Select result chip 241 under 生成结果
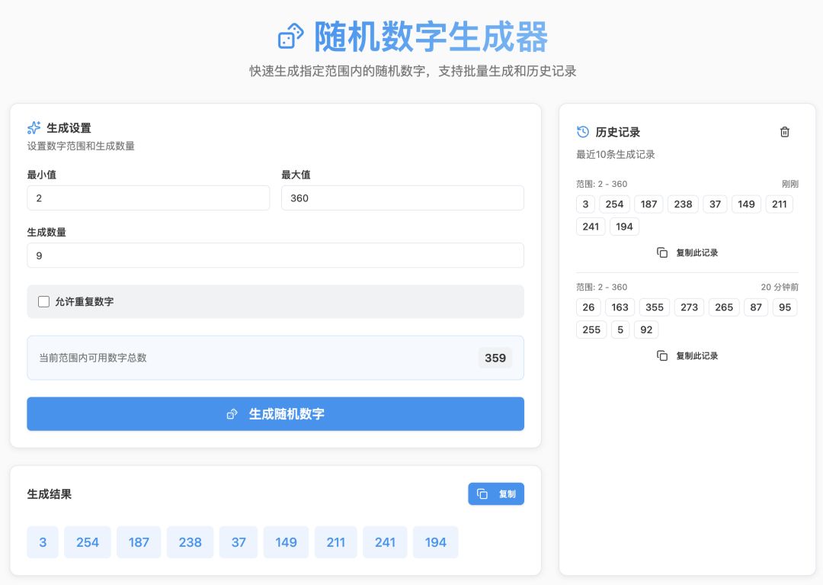Image resolution: width=823 pixels, height=585 pixels. point(385,542)
